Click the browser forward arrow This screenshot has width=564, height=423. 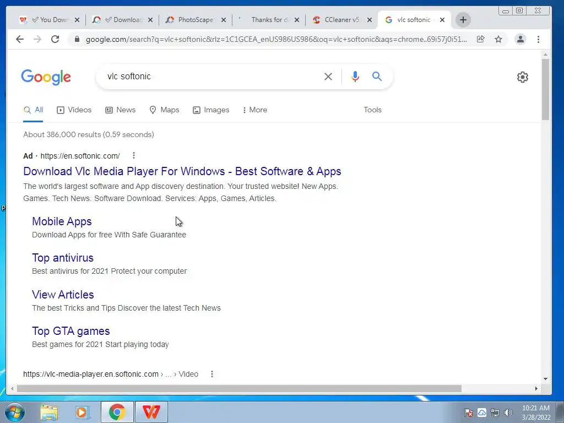point(37,39)
